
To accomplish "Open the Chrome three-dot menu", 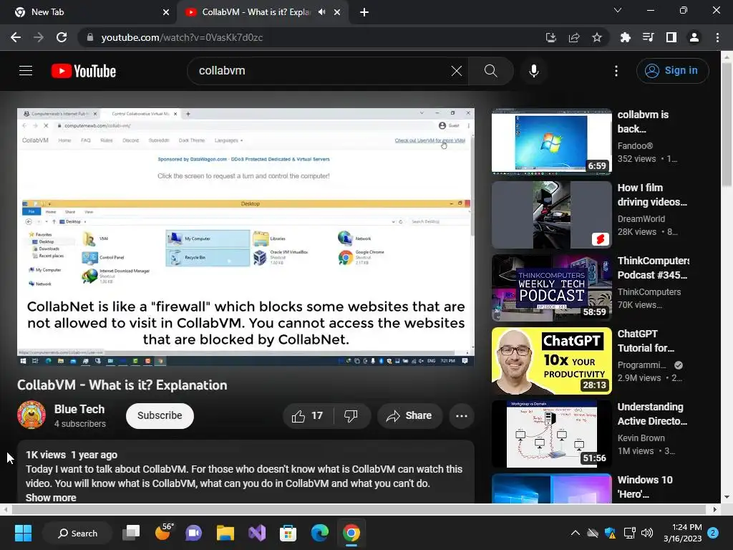I will [717, 37].
